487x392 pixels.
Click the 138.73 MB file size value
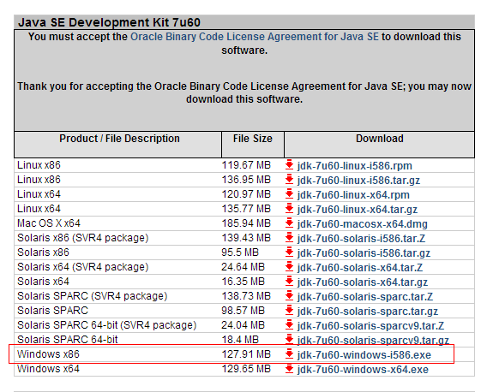[x=246, y=296]
